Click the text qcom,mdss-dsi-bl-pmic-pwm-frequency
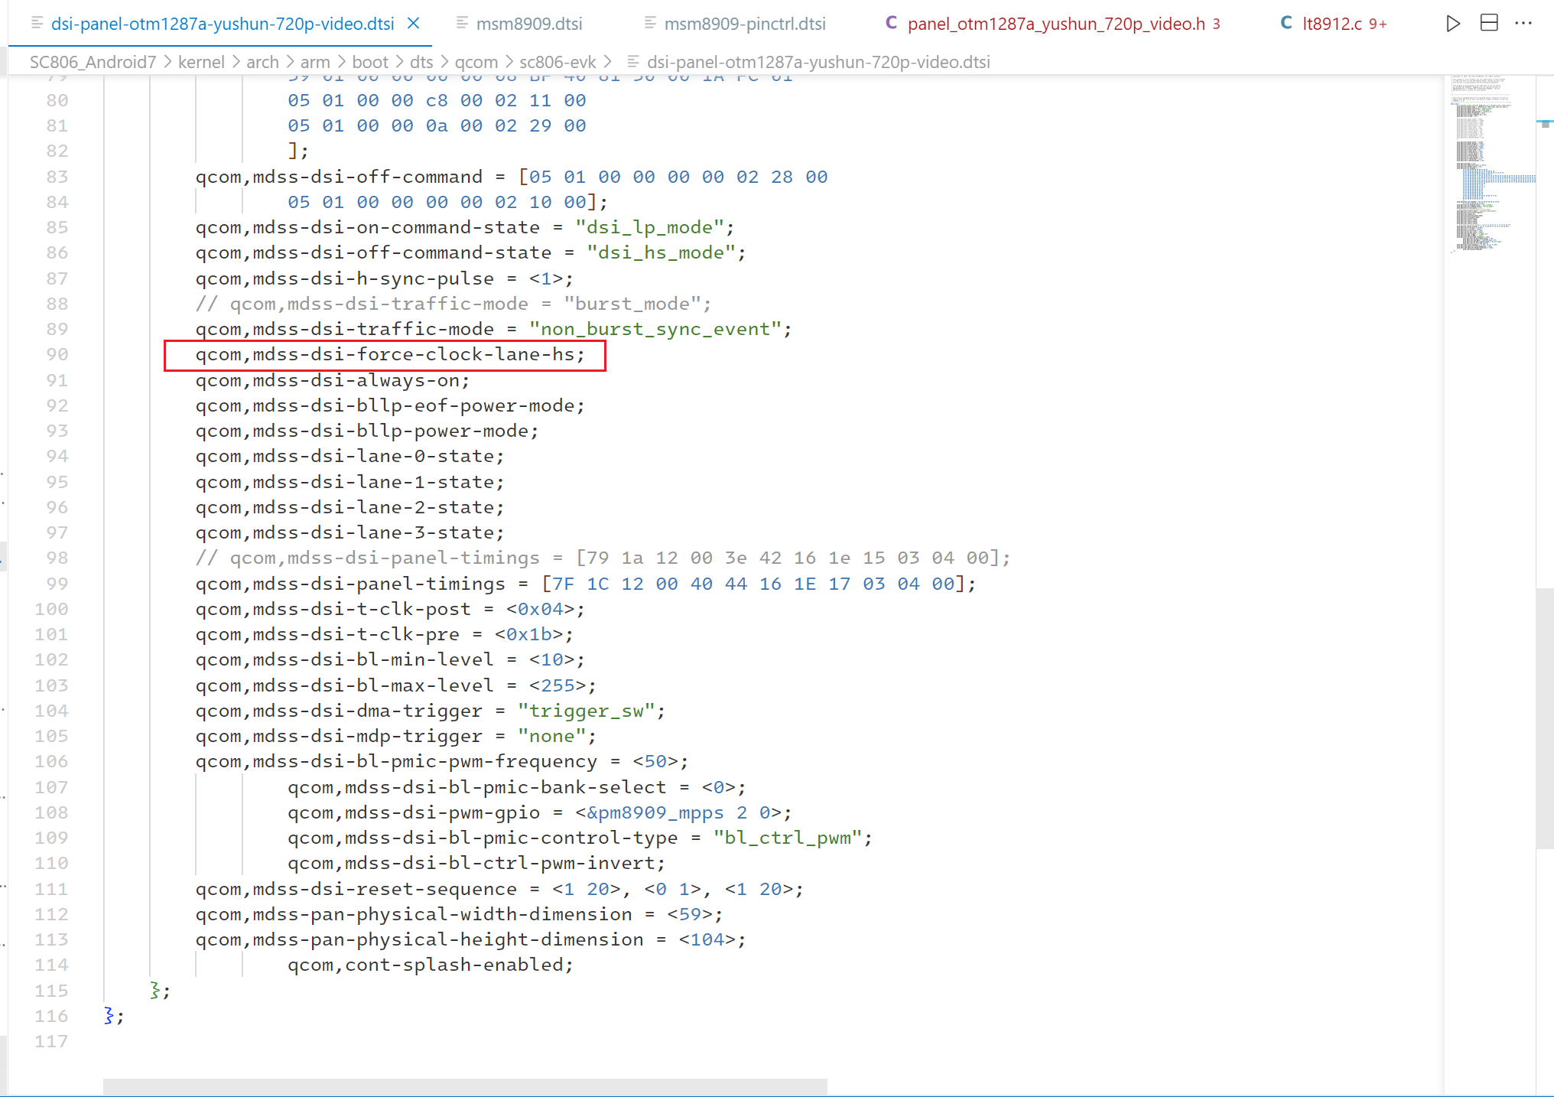The width and height of the screenshot is (1554, 1097). 396,761
